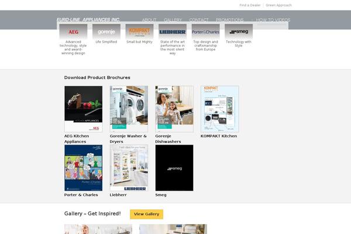Open the Liebherr brand logo tile
The width and height of the screenshot is (351, 234).
tap(173, 32)
